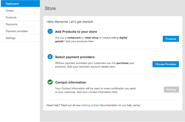Click the restaurant or retail shop description
Viewport: 185px width, 122px height.
click(91, 39)
